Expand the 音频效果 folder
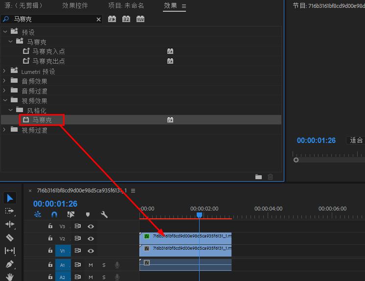Image resolution: width=365 pixels, height=281 pixels. point(5,81)
